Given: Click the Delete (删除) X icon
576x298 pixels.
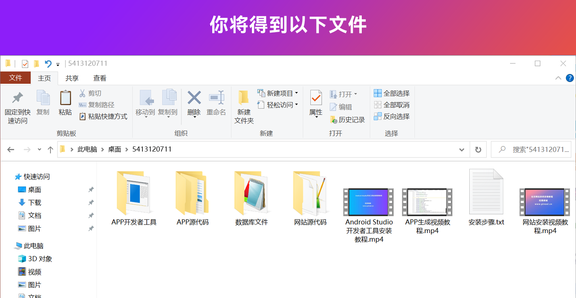Looking at the screenshot, I should pos(194,98).
